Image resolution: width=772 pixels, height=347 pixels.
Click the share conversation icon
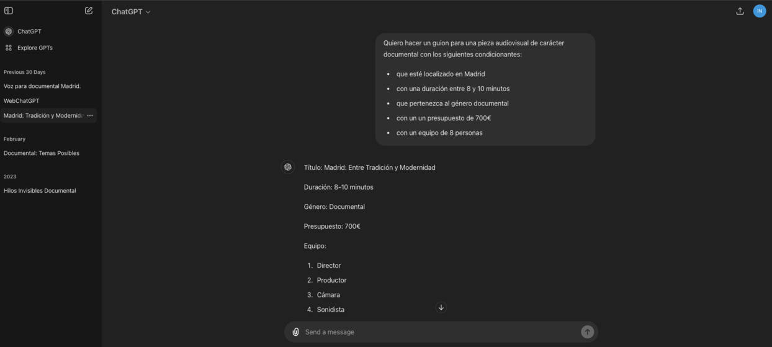[740, 11]
